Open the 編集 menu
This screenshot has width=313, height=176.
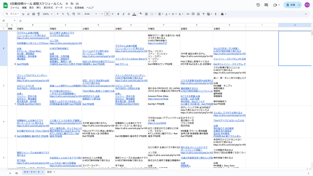point(24,8)
